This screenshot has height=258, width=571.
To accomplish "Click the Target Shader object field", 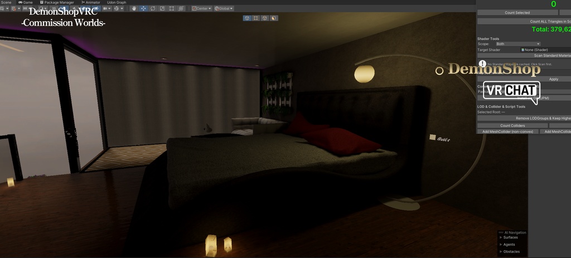I will (x=545, y=50).
